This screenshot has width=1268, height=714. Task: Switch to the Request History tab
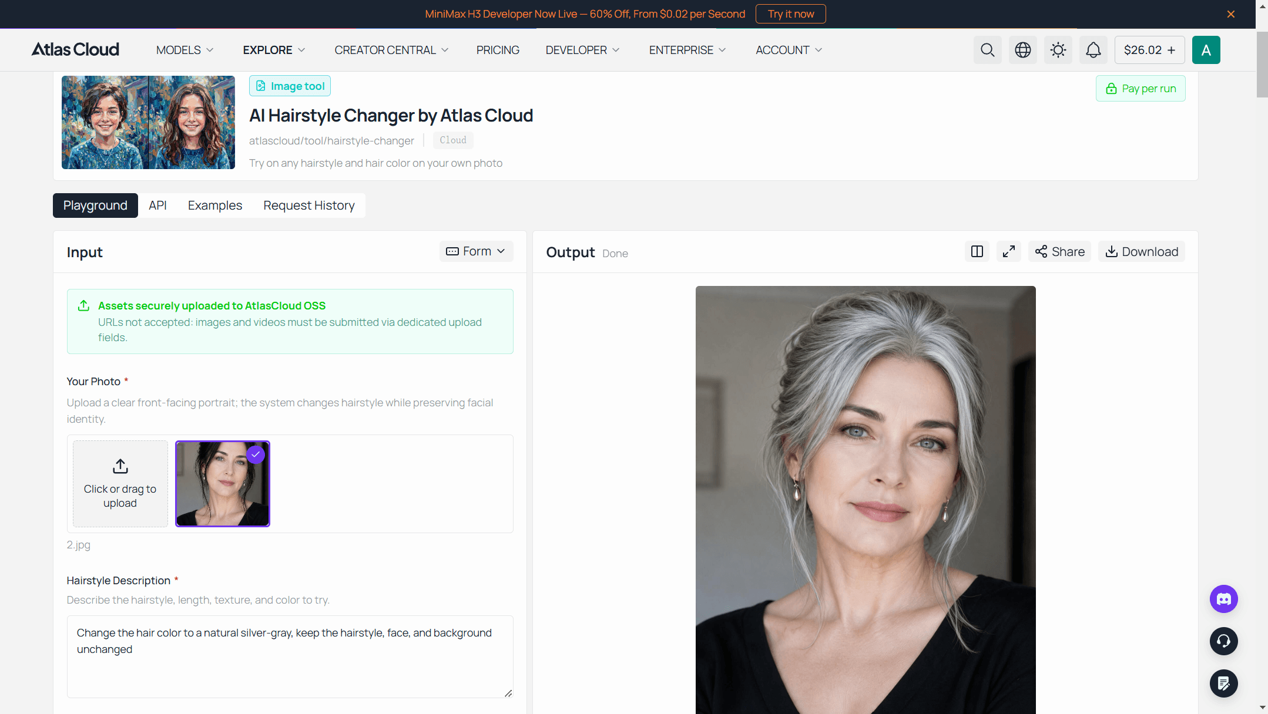coord(309,206)
